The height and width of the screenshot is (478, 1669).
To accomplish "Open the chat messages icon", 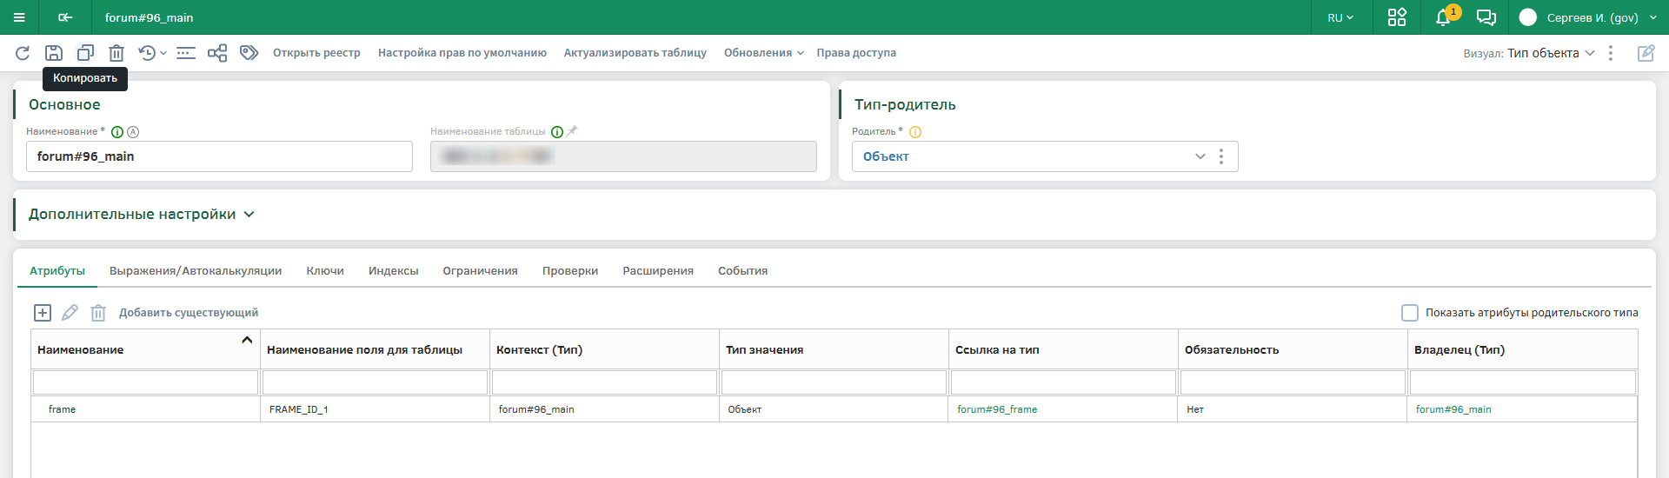I will [1486, 17].
